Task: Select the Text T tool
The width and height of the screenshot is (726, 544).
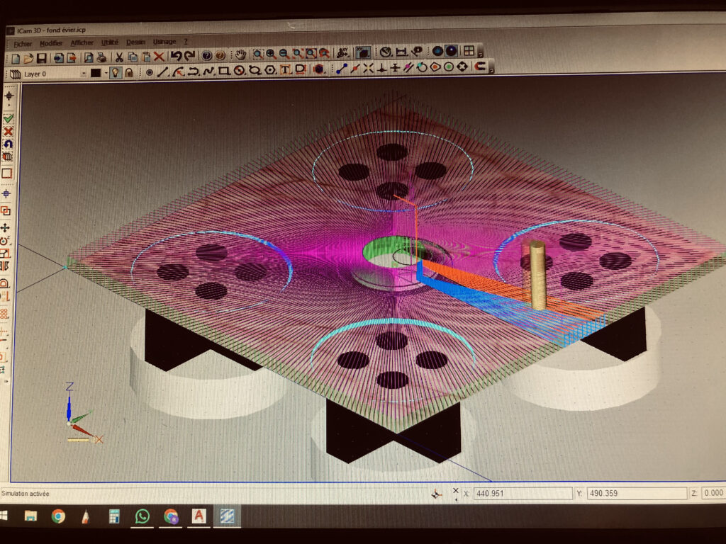Action: point(285,70)
